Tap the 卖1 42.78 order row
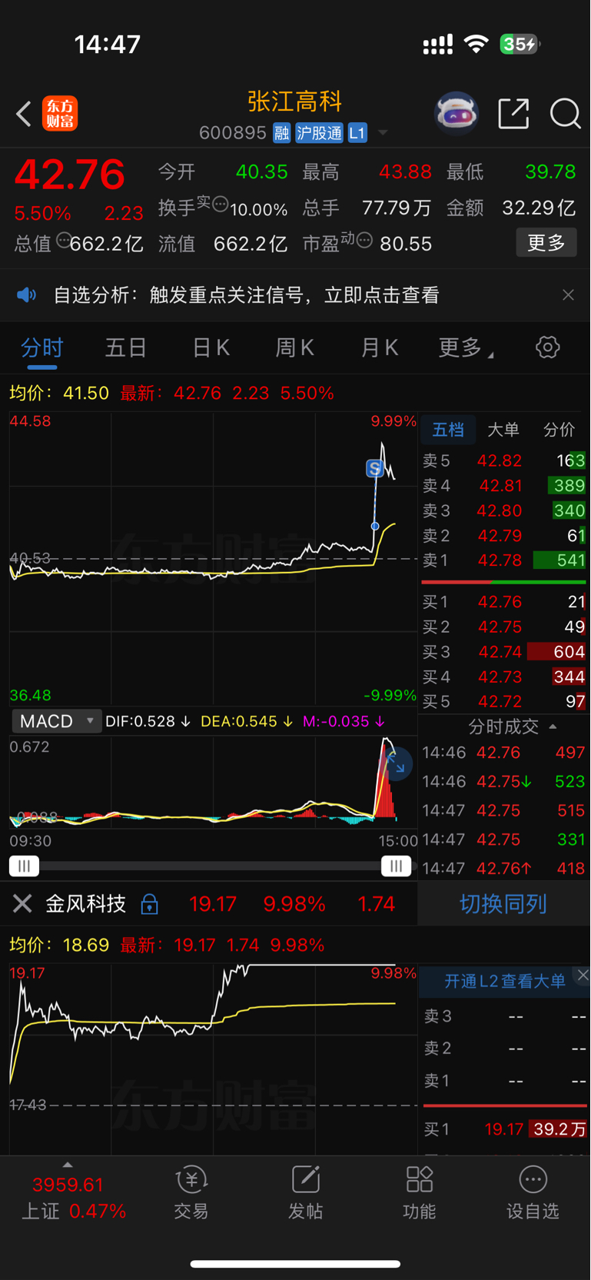The width and height of the screenshot is (591, 1280). click(504, 560)
